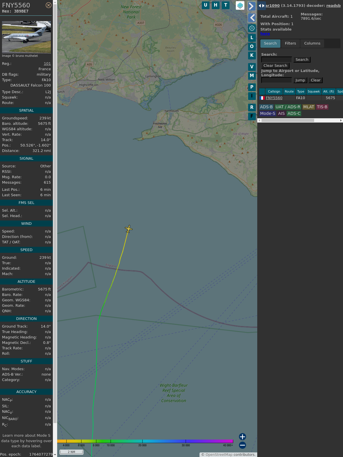The height and width of the screenshot is (457, 343).
Task: Click the ALTITUDE section header
Action: (x=26, y=282)
